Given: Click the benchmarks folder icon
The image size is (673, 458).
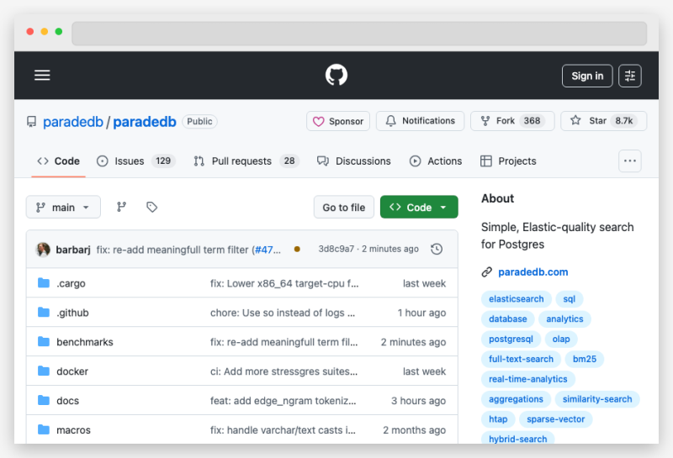Looking at the screenshot, I should 44,341.
